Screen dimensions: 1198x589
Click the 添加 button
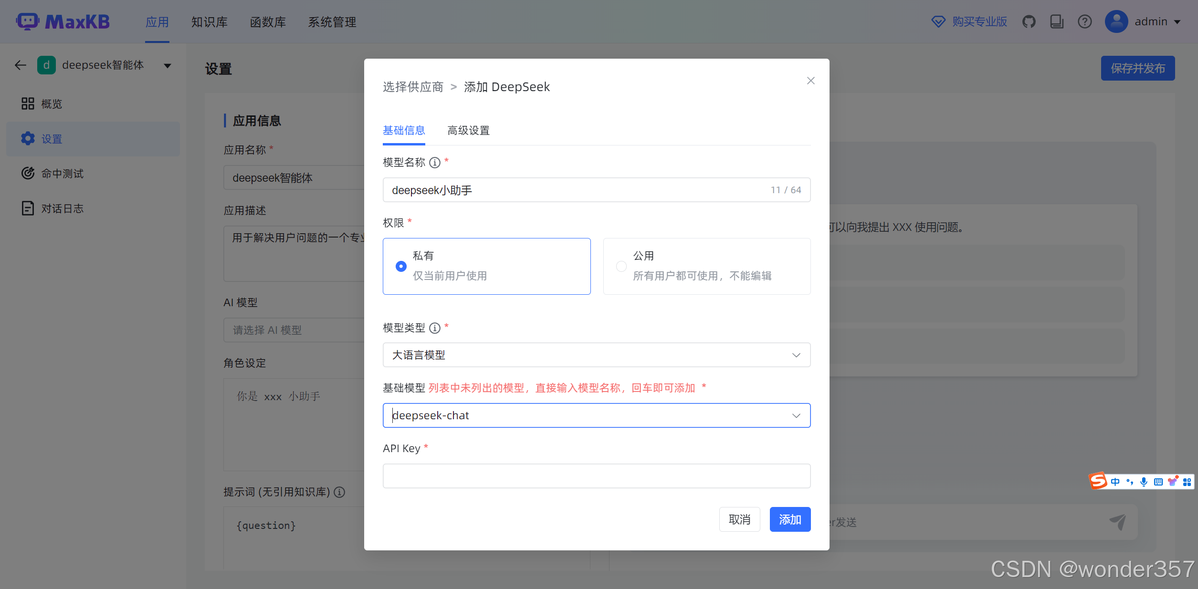point(790,519)
